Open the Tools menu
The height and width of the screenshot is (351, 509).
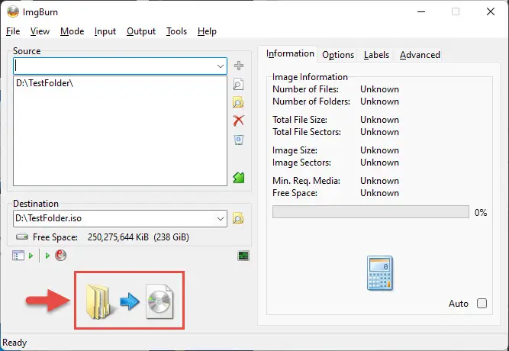(x=176, y=31)
